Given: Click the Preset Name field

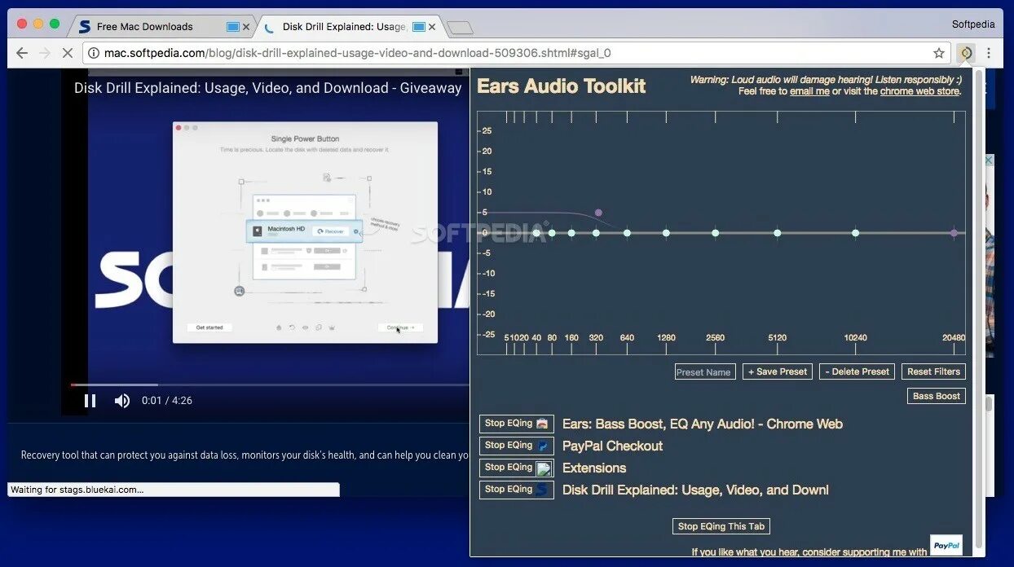Looking at the screenshot, I should [705, 371].
